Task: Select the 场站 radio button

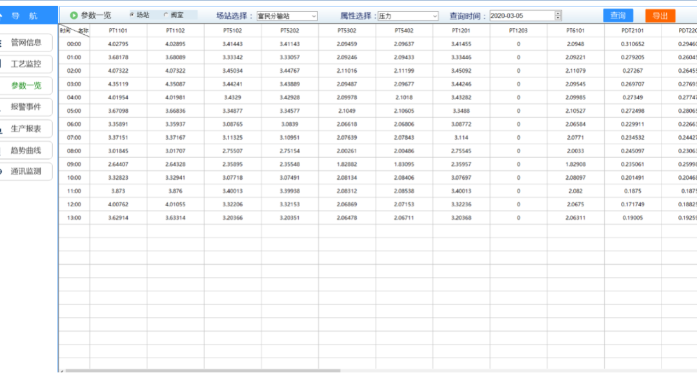Action: point(132,15)
